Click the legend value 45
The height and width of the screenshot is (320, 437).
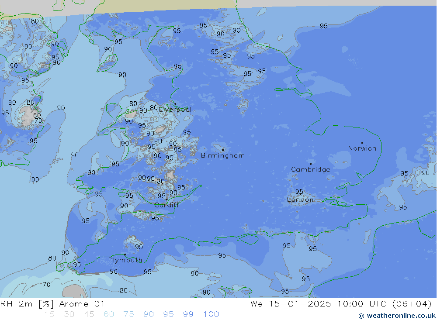(x=89, y=314)
